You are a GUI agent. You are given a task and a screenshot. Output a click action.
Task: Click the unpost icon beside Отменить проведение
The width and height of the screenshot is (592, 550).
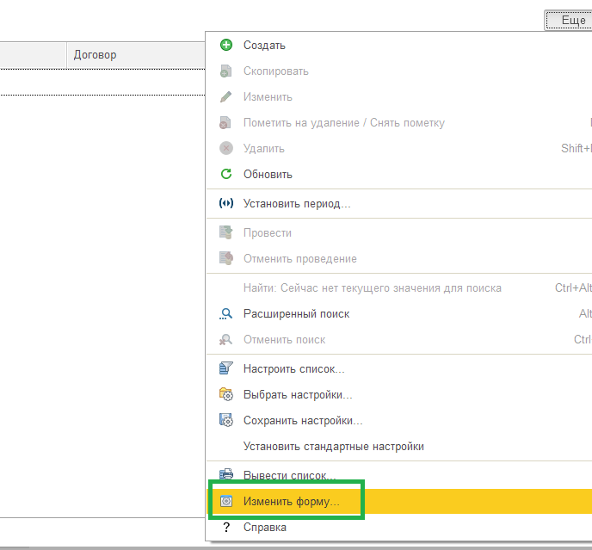[x=226, y=258]
